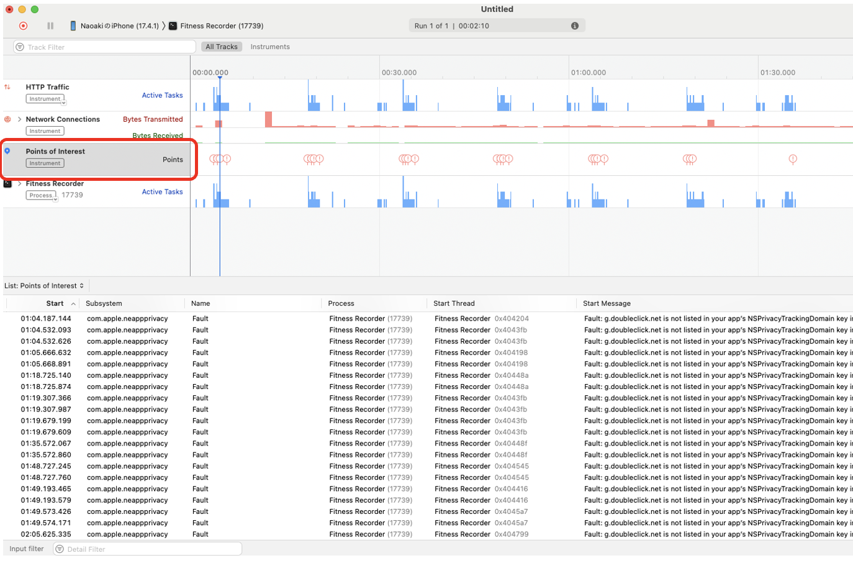Click thread value 0x404799
The width and height of the screenshot is (853, 563).
[512, 534]
